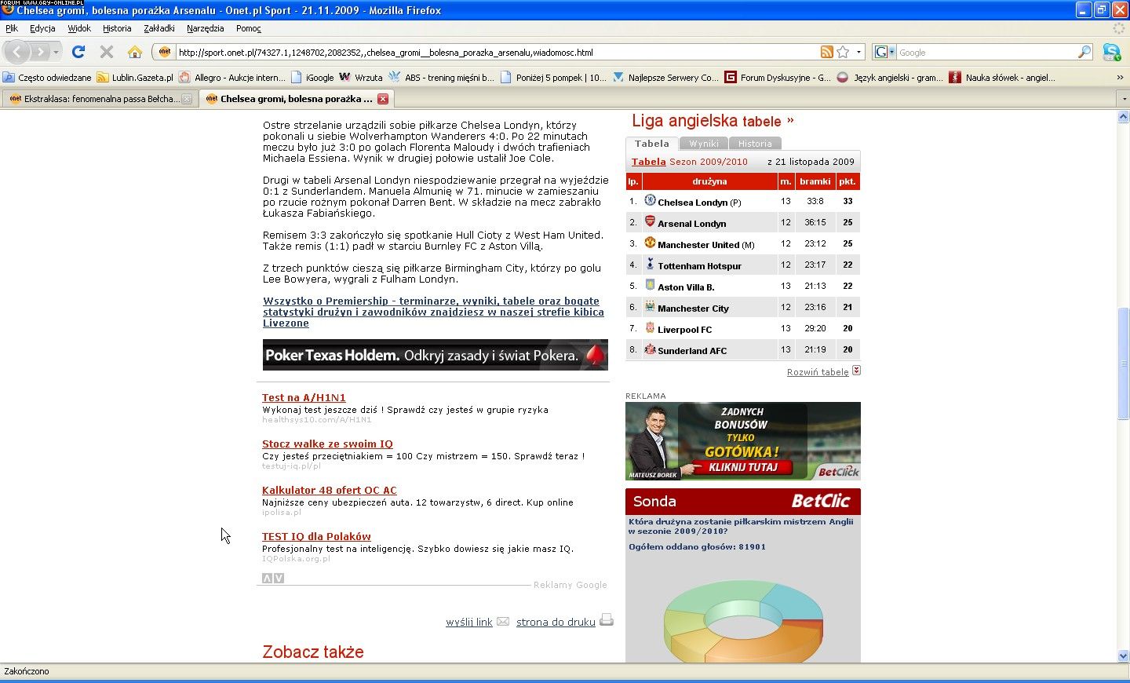Viewport: 1130px width, 683px height.
Task: Open the address bar history dropdown
Action: 858,52
